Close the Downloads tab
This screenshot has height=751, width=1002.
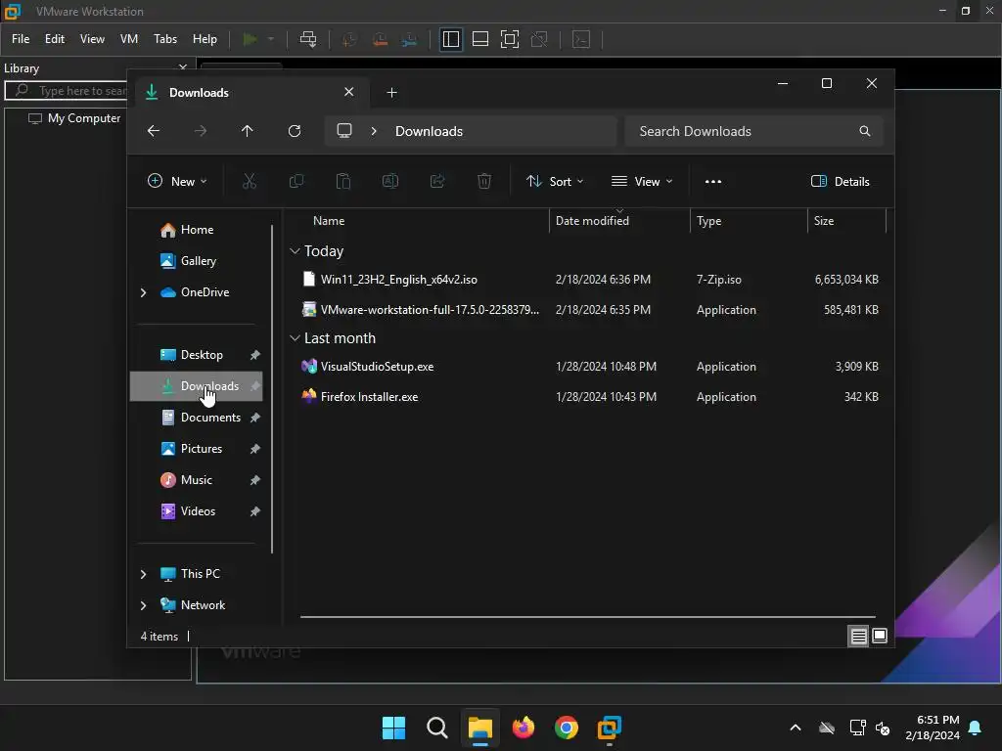click(349, 92)
